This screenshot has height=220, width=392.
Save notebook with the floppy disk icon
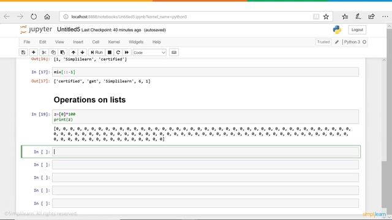23,53
